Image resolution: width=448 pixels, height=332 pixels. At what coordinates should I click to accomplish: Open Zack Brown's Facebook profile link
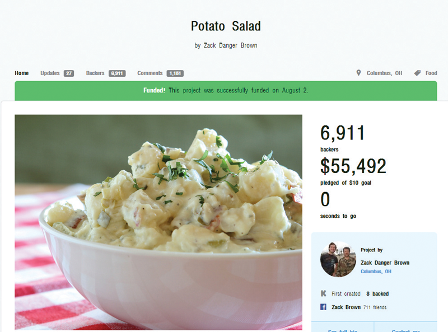pyautogui.click(x=346, y=307)
